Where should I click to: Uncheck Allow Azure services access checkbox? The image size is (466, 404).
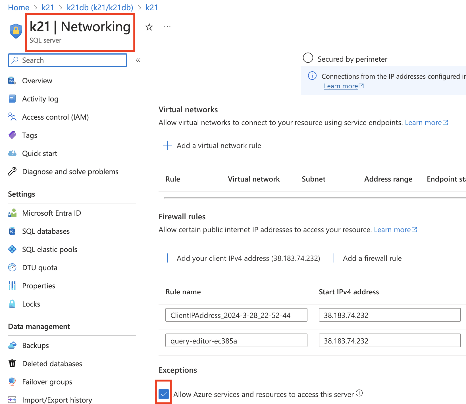[164, 394]
